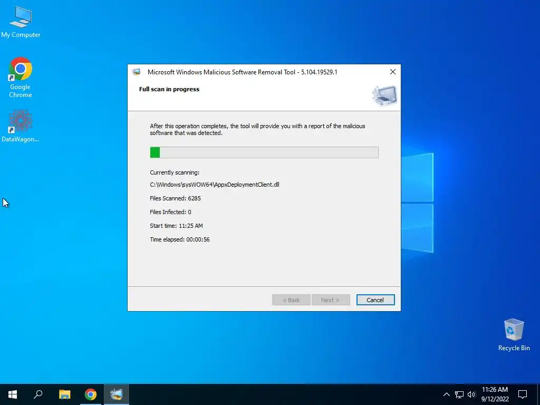
Task: Click the computer graphic in the dialog header
Action: [x=384, y=95]
